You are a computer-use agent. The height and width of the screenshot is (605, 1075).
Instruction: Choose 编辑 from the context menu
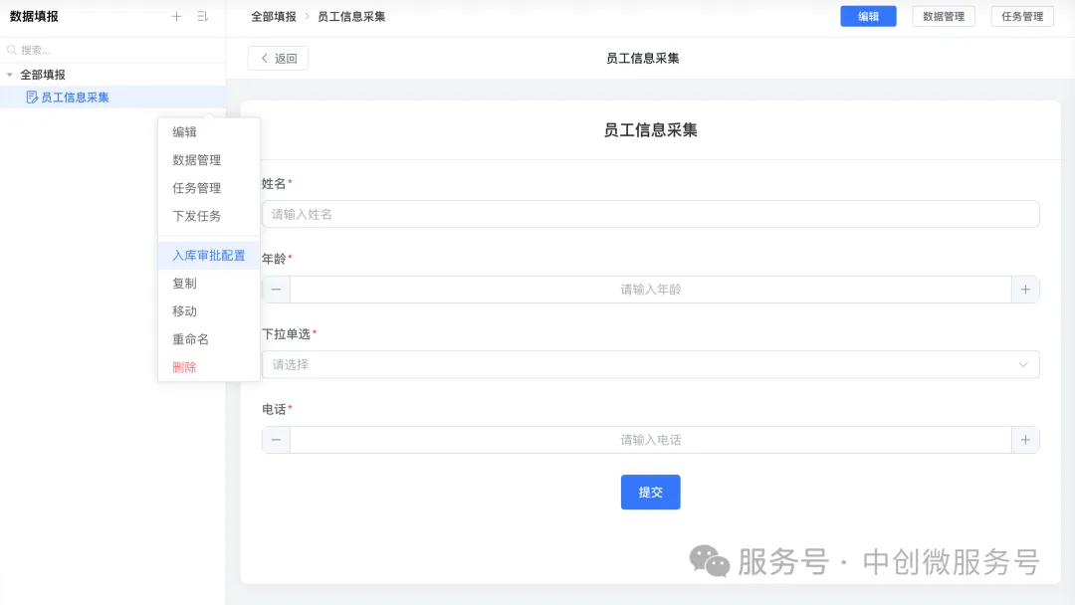(x=209, y=132)
